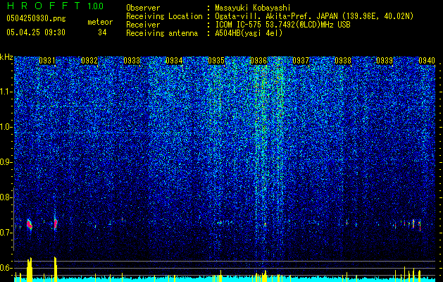Click the HROFFT 1.0.0 title text
The width and height of the screenshot is (443, 282).
pos(55,6)
